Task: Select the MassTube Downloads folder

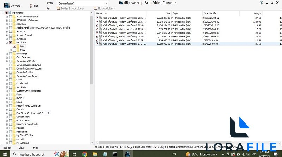Action: pyautogui.click(x=27, y=124)
